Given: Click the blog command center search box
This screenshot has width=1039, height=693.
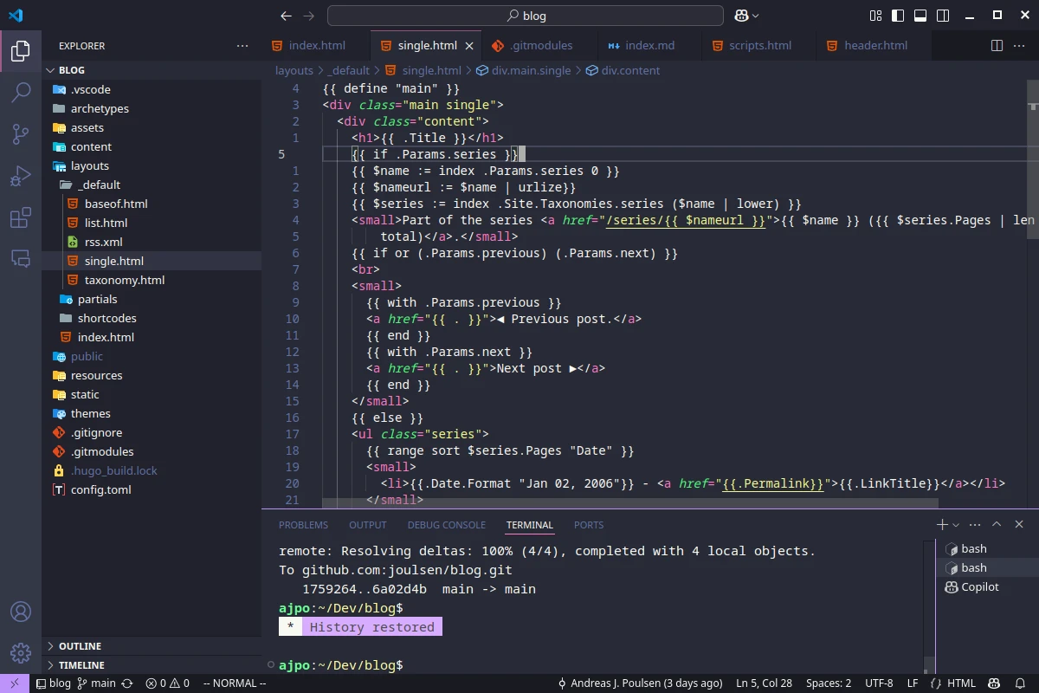Looking at the screenshot, I should 526,16.
